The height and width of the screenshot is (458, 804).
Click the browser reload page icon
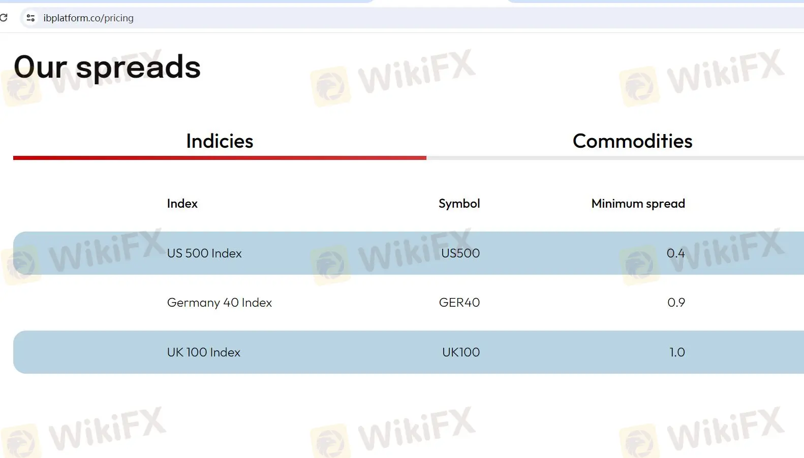click(x=4, y=18)
